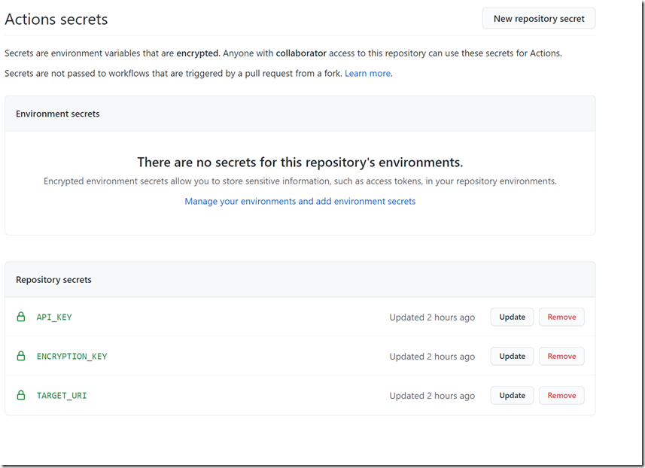Viewport: 645px width, 468px height.
Task: Click the Encrypted environment secrets description text
Action: point(300,181)
